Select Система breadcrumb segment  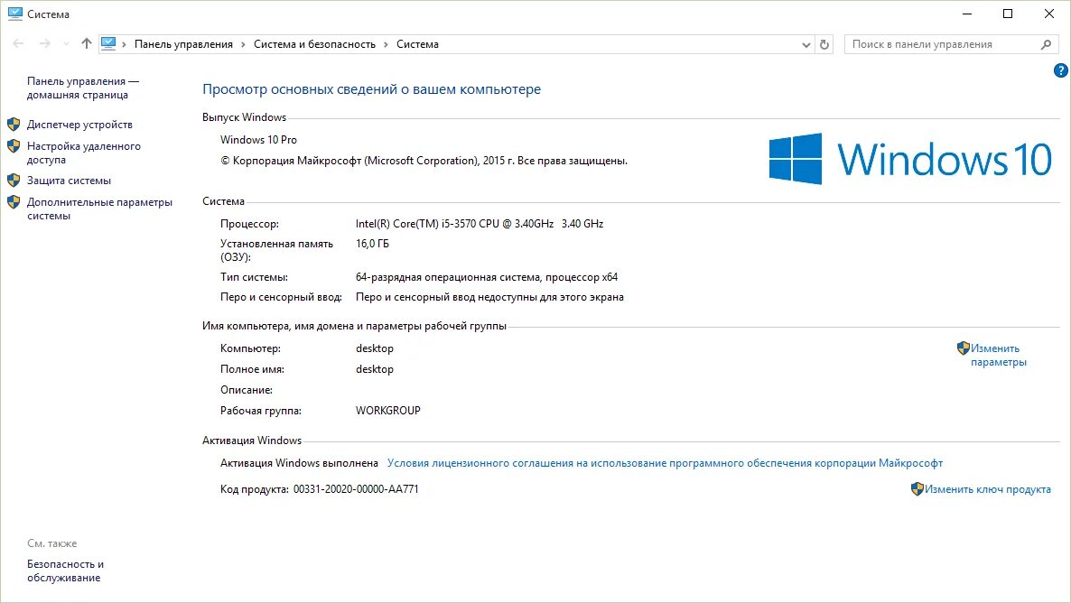click(x=417, y=44)
